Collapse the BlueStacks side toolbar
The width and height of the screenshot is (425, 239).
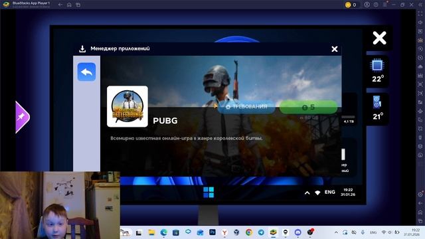pyautogui.click(x=420, y=5)
